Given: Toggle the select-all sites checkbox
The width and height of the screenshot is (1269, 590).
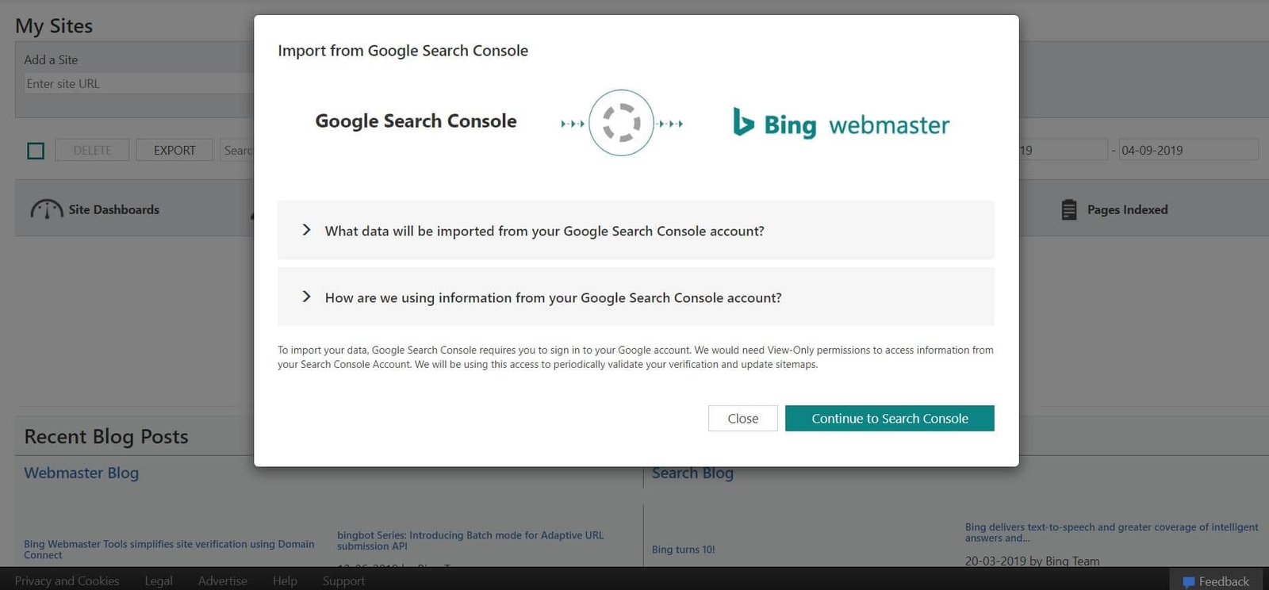Looking at the screenshot, I should [35, 150].
